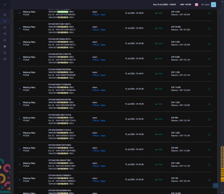
Task: Click the thumbs-up icon on the IDR 8,000 row
Action: (x=210, y=59)
